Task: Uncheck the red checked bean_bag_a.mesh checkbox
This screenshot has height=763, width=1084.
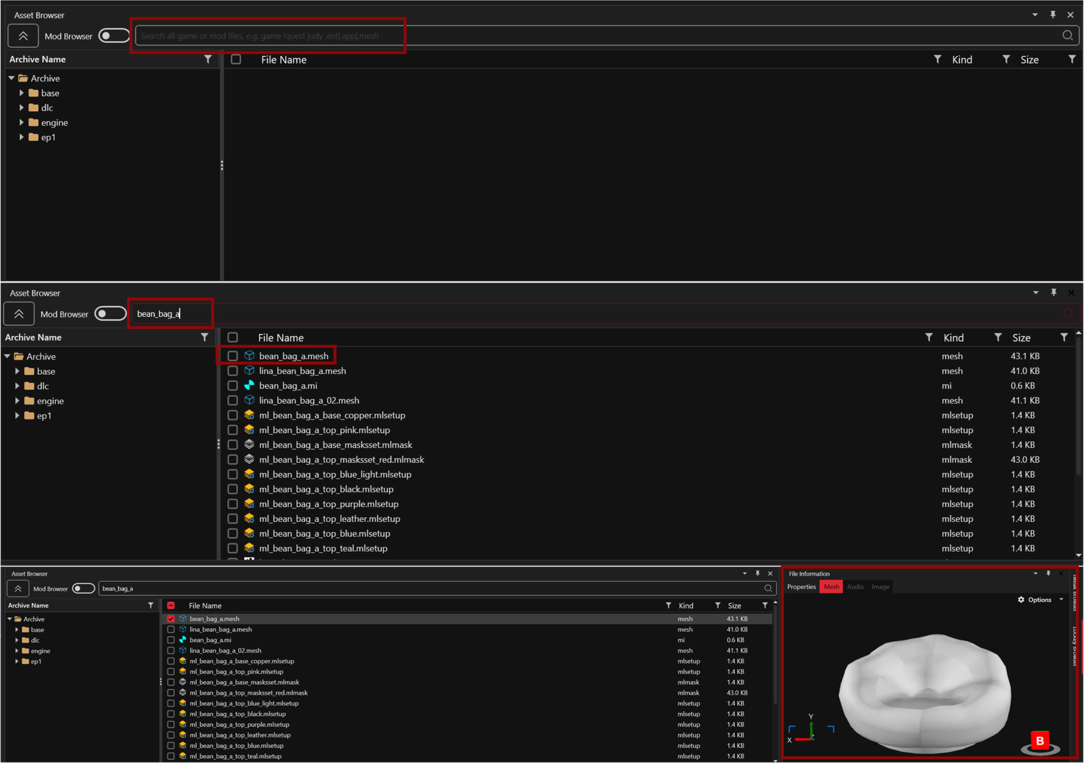Action: [171, 619]
